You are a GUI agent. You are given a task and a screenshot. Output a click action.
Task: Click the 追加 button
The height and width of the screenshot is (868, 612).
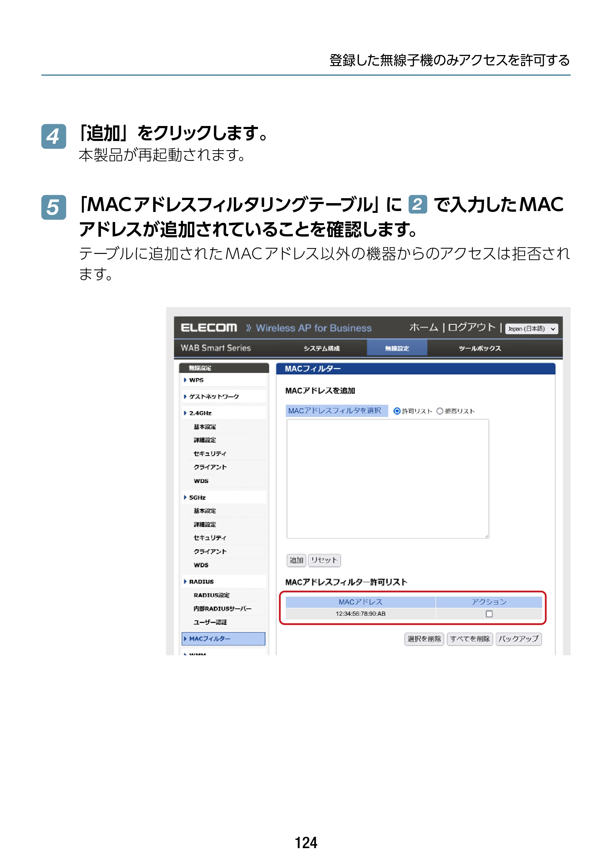pyautogui.click(x=296, y=560)
